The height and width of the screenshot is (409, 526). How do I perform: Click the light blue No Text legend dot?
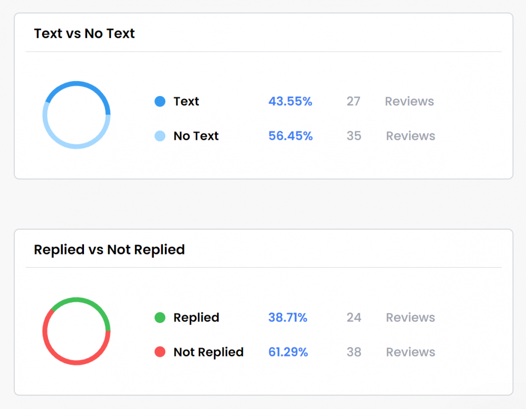160,136
